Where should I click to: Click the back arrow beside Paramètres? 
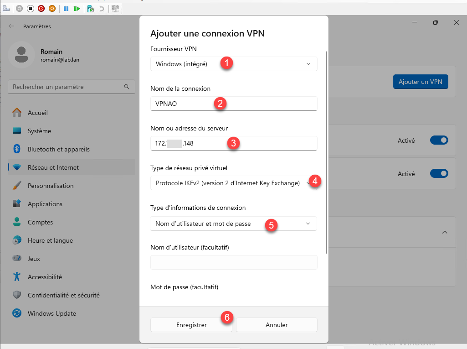(11, 26)
